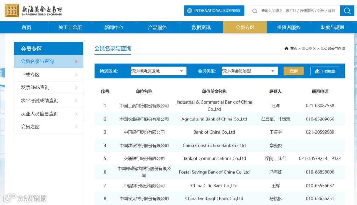Click the chevron beside 水平考试成绩查询

76,100
